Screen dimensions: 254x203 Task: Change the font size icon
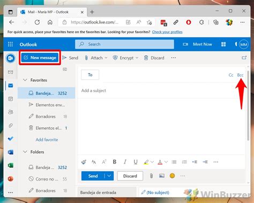[x=94, y=162]
